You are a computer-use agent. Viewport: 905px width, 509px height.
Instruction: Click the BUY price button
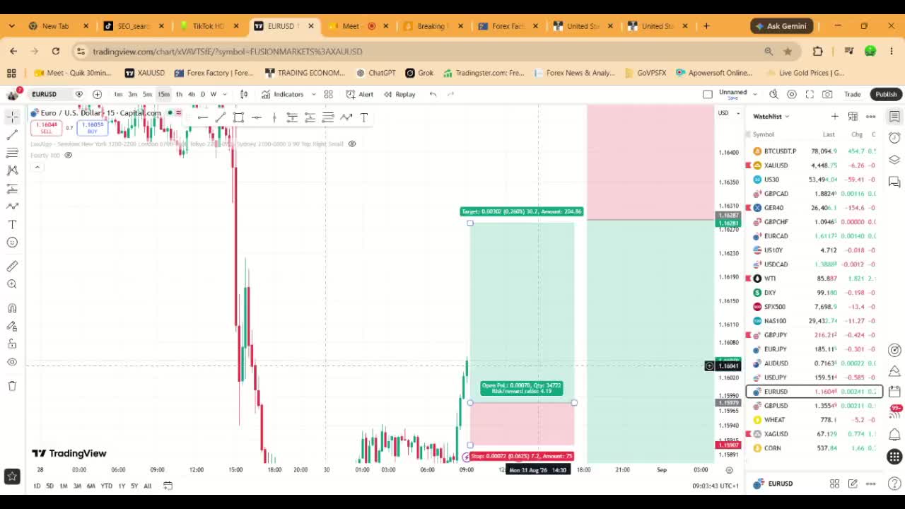point(93,127)
